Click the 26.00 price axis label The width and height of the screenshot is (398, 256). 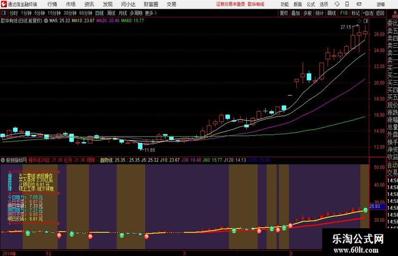(379, 34)
